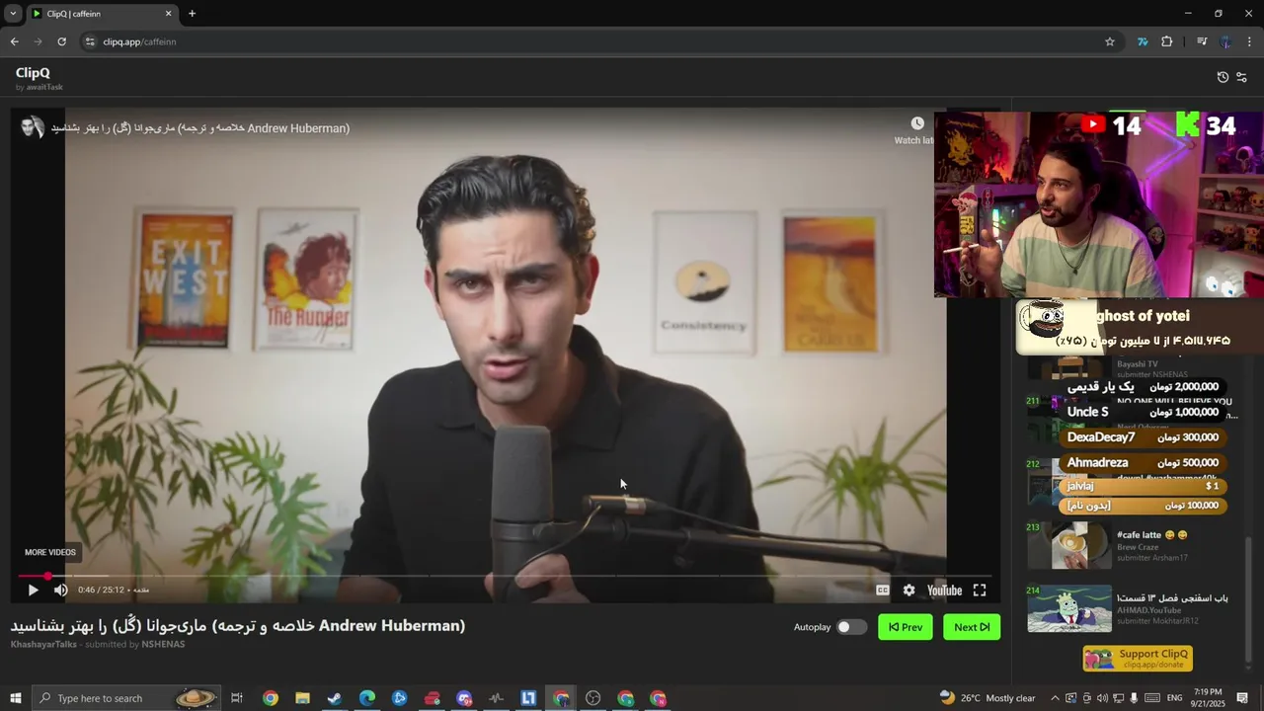Enter fullscreen mode on the player
Screen dimensions: 1264x711
[980, 591]
